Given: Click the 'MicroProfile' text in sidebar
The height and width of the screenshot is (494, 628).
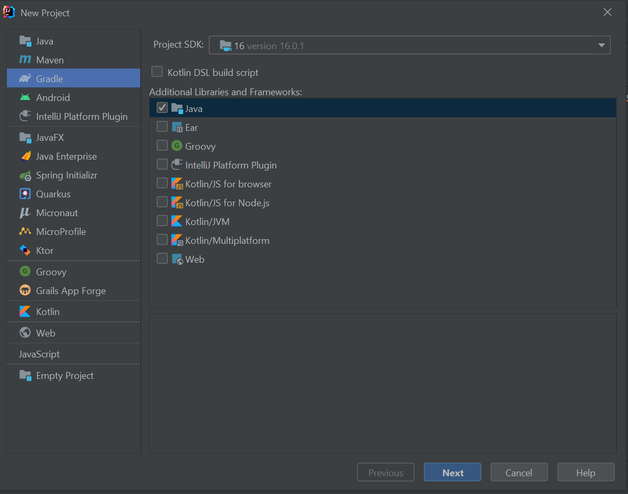Looking at the screenshot, I should coord(61,231).
